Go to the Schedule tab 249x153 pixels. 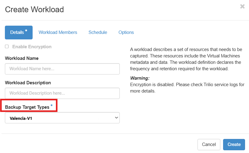(98, 32)
